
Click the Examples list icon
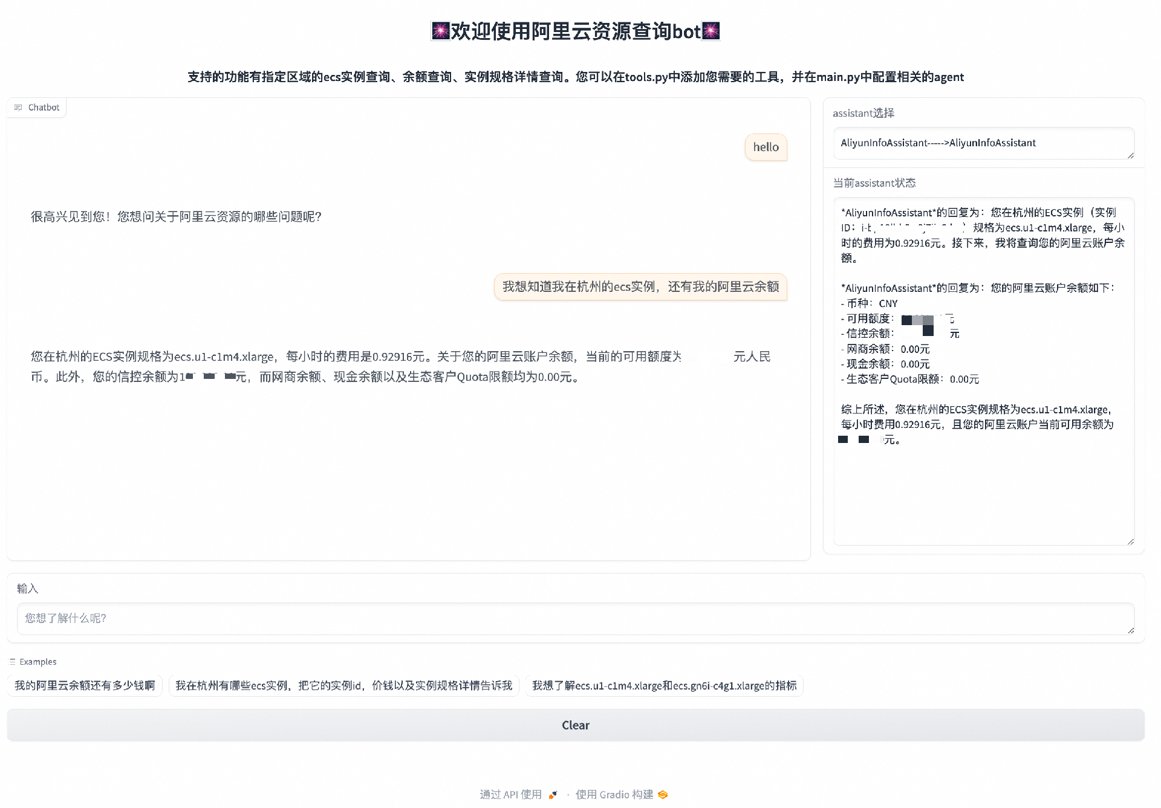click(12, 662)
